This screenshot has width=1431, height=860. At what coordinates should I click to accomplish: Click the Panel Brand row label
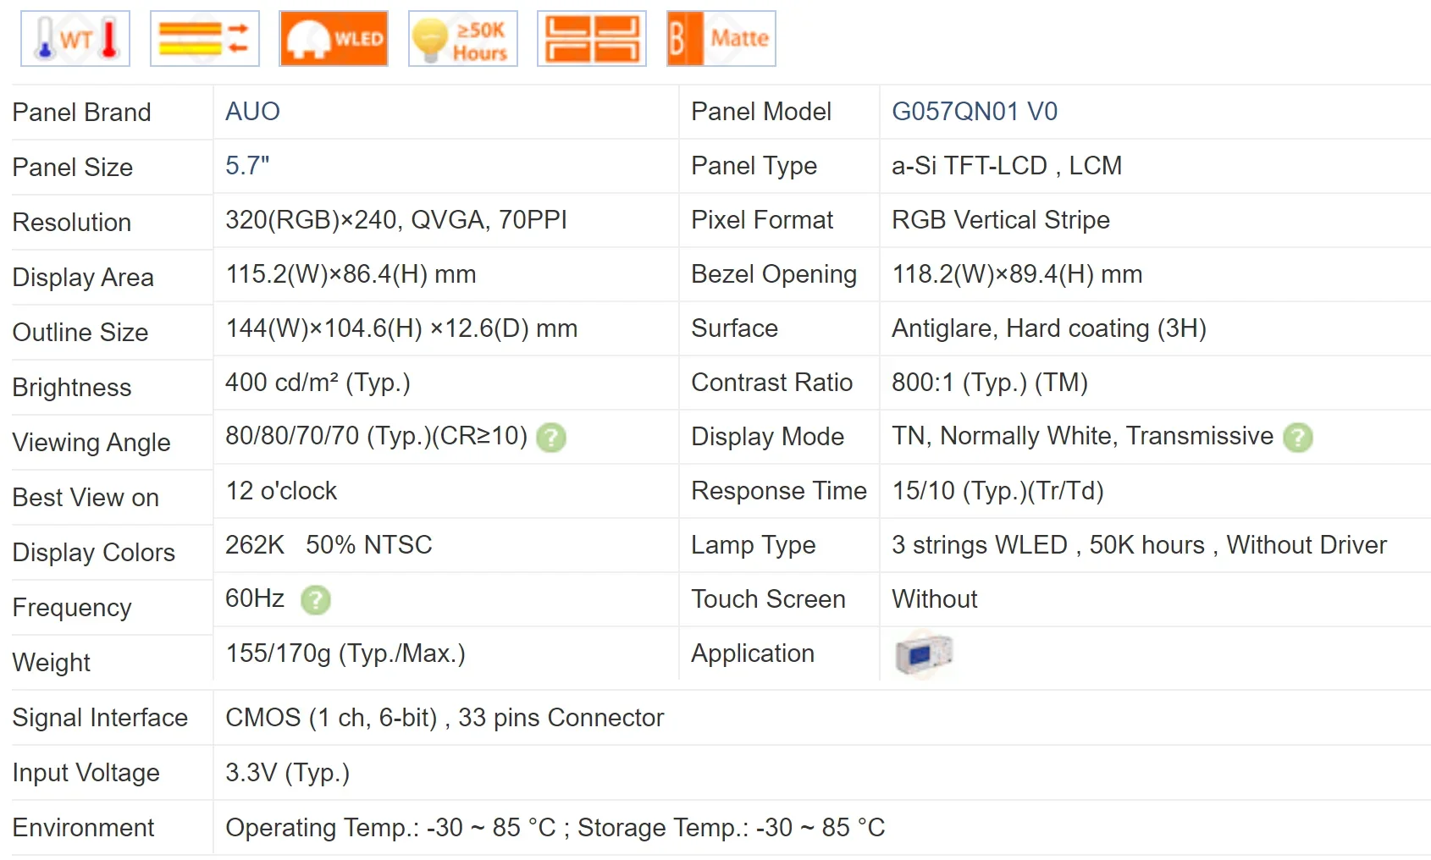tap(81, 113)
